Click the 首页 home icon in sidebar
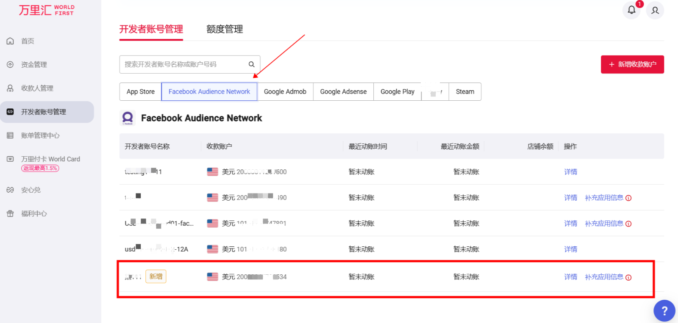678x323 pixels. tap(10, 41)
